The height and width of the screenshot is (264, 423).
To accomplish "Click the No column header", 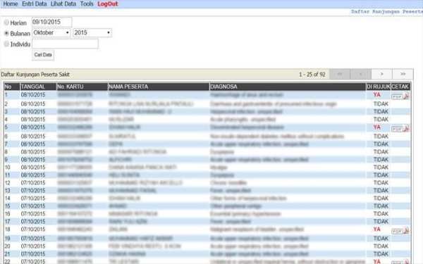I will pos(11,87).
